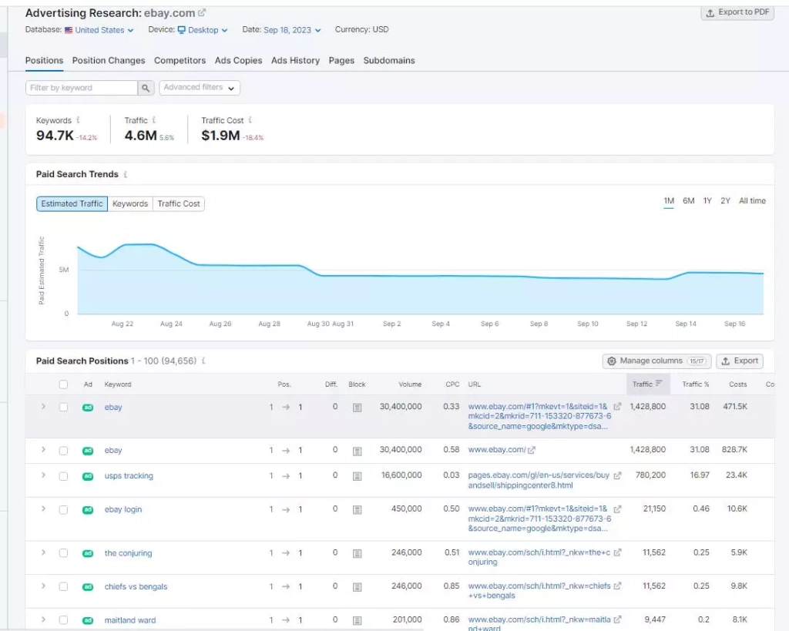The width and height of the screenshot is (789, 631).
Task: Open external link icon for the+conjuring URL
Action: [617, 552]
